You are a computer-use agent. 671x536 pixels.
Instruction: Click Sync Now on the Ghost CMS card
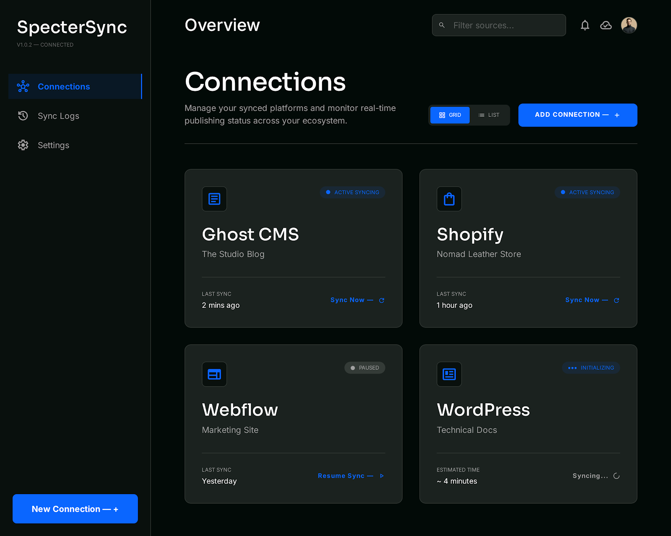(x=357, y=300)
